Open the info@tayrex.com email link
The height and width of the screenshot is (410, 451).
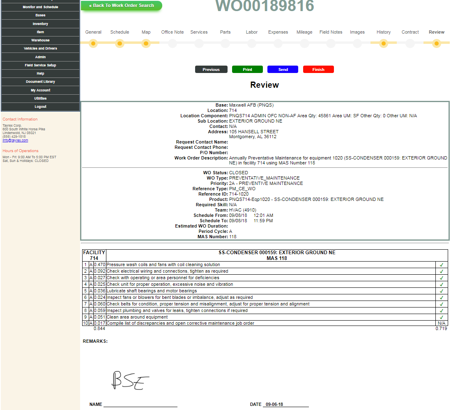click(x=15, y=140)
